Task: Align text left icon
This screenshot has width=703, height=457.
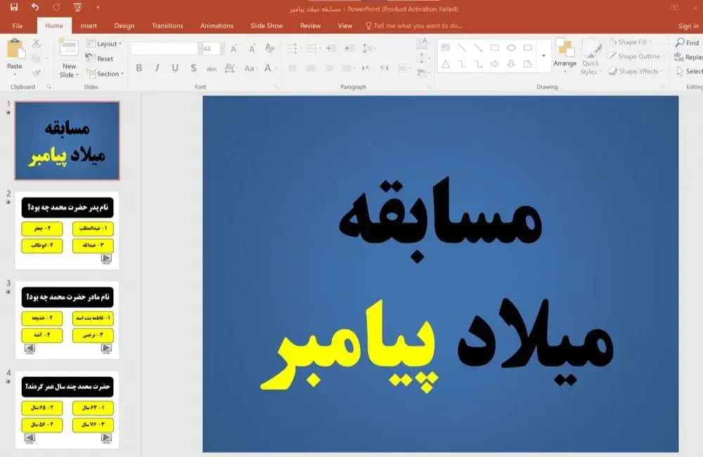Action: pos(292,68)
